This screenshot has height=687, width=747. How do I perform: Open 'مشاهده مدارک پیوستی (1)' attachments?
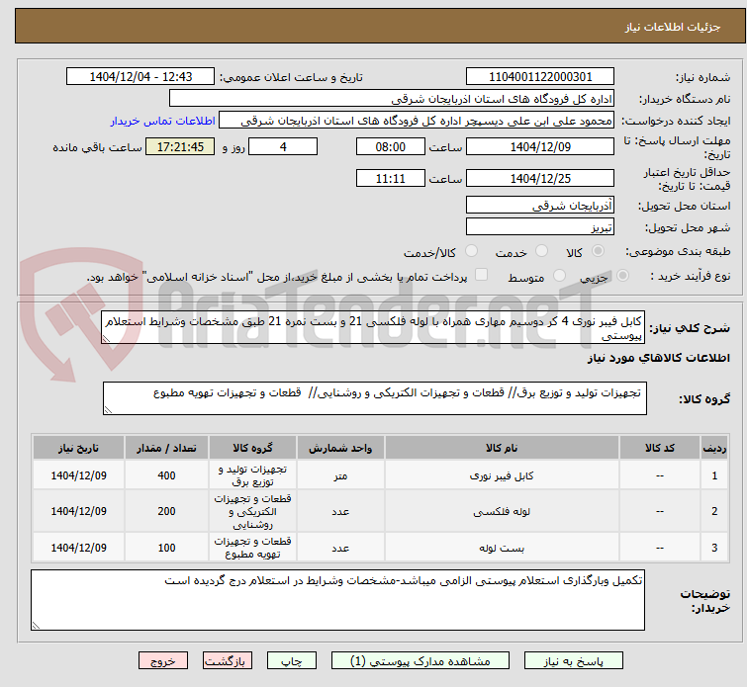pyautogui.click(x=420, y=661)
